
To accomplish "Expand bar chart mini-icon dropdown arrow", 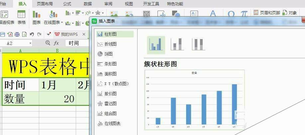I will tap(83, 13).
